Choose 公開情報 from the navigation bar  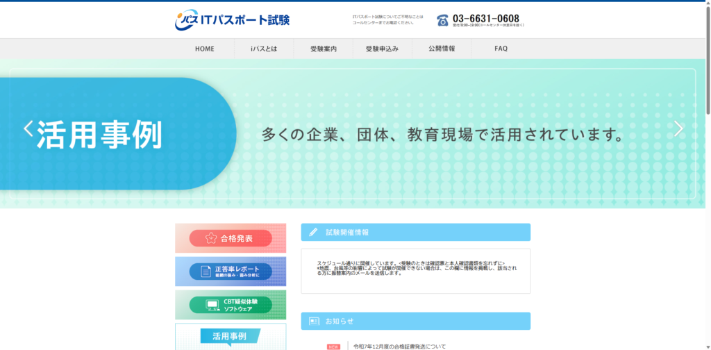tap(442, 49)
